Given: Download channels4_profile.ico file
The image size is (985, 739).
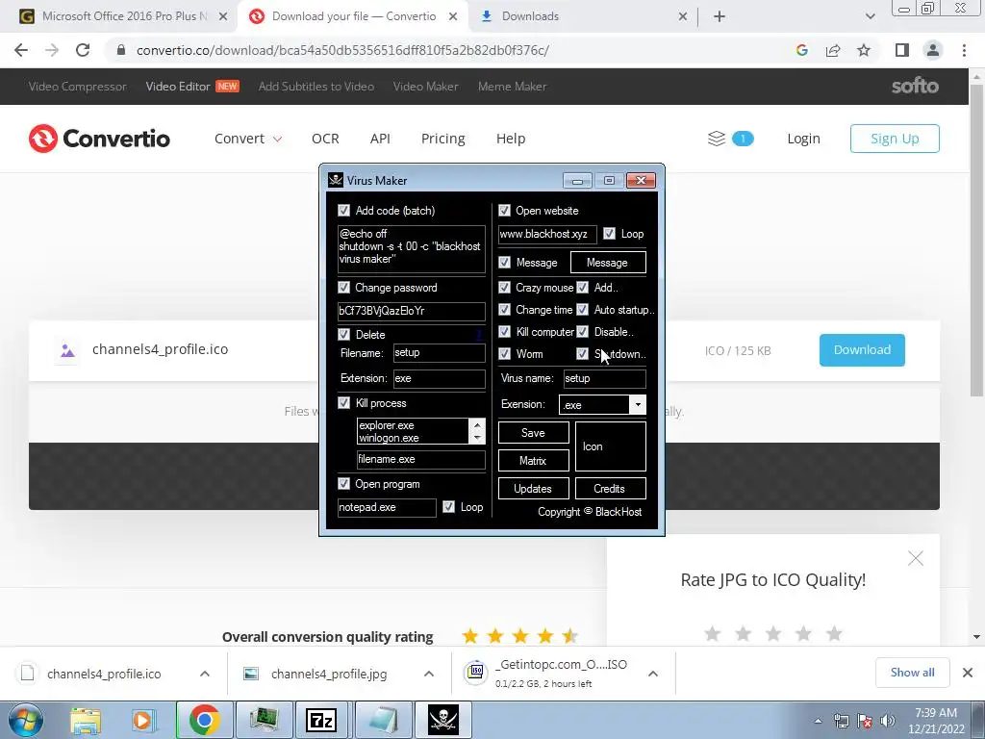Looking at the screenshot, I should tap(862, 350).
